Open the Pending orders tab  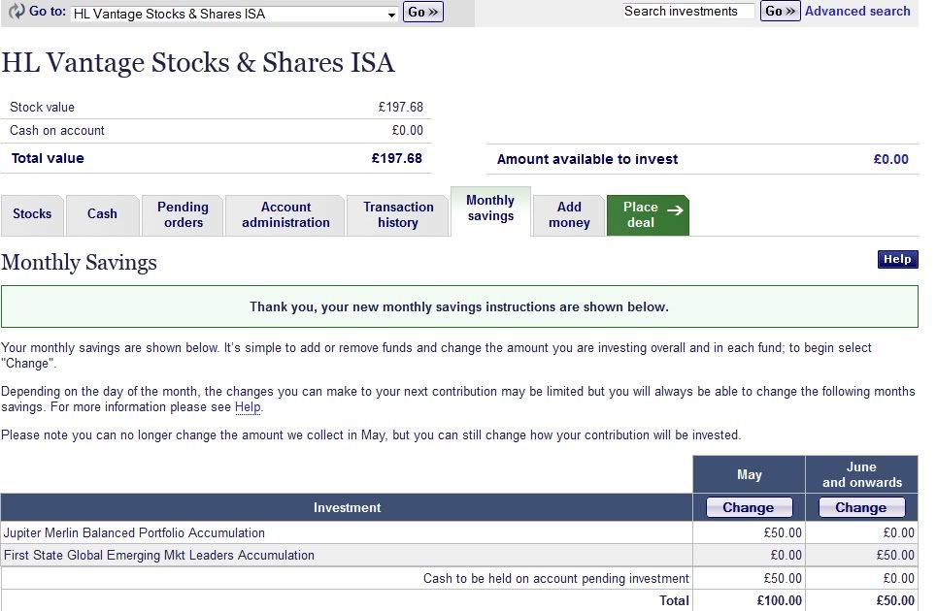point(183,214)
